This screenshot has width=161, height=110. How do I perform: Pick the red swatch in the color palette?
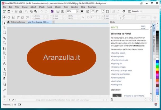[157, 72]
